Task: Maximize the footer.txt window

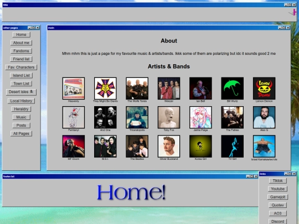Action: (252, 176)
